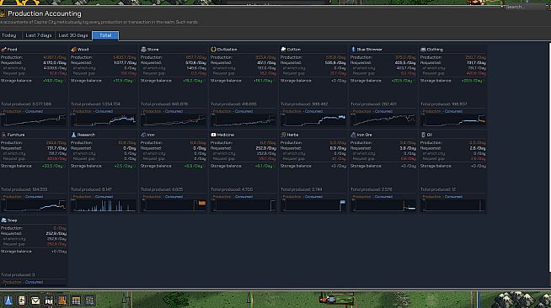
Task: Click the Medicine resource icon
Action: [213, 135]
